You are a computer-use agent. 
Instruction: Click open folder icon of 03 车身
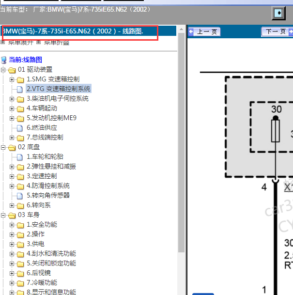click(12, 216)
